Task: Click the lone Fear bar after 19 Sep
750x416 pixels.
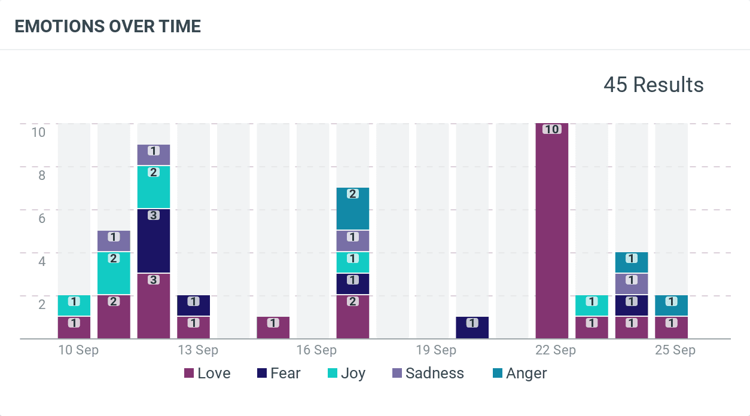Action: (x=472, y=328)
